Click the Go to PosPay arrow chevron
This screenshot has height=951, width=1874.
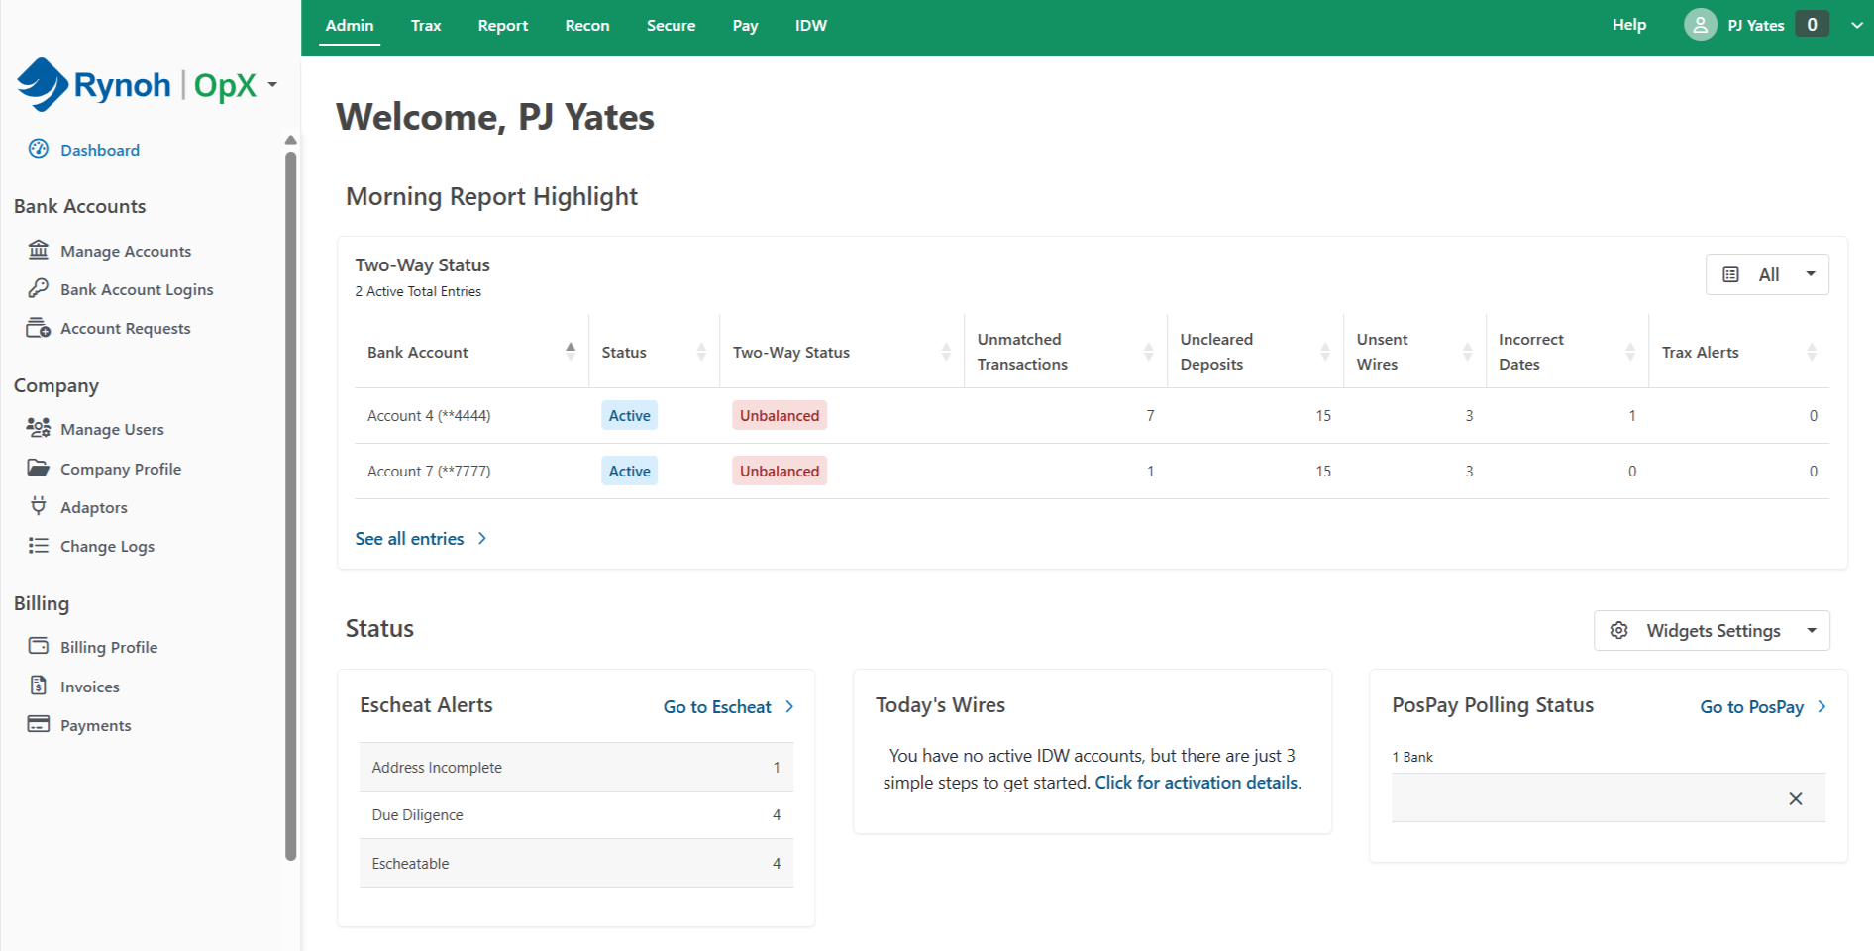1822,706
